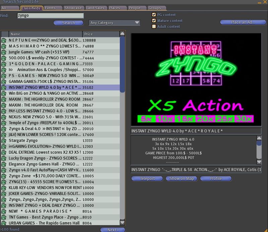268x232 pixels.
Task: Click hand icon beside 500.000 L$ weekly row
Action: [4, 58]
